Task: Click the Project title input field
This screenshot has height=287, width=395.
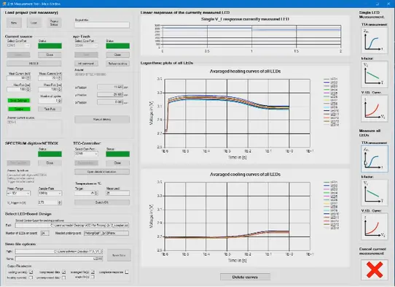Action: pyautogui.click(x=102, y=25)
